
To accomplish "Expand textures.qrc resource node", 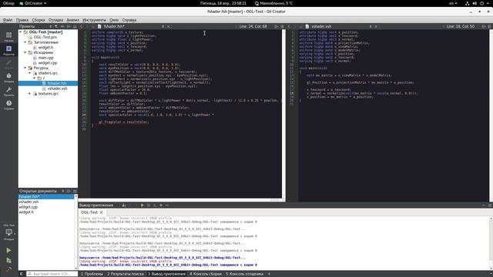I will [30, 94].
